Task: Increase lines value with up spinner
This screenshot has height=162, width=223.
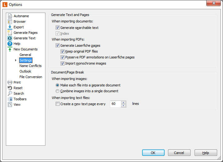Action: click(x=124, y=102)
